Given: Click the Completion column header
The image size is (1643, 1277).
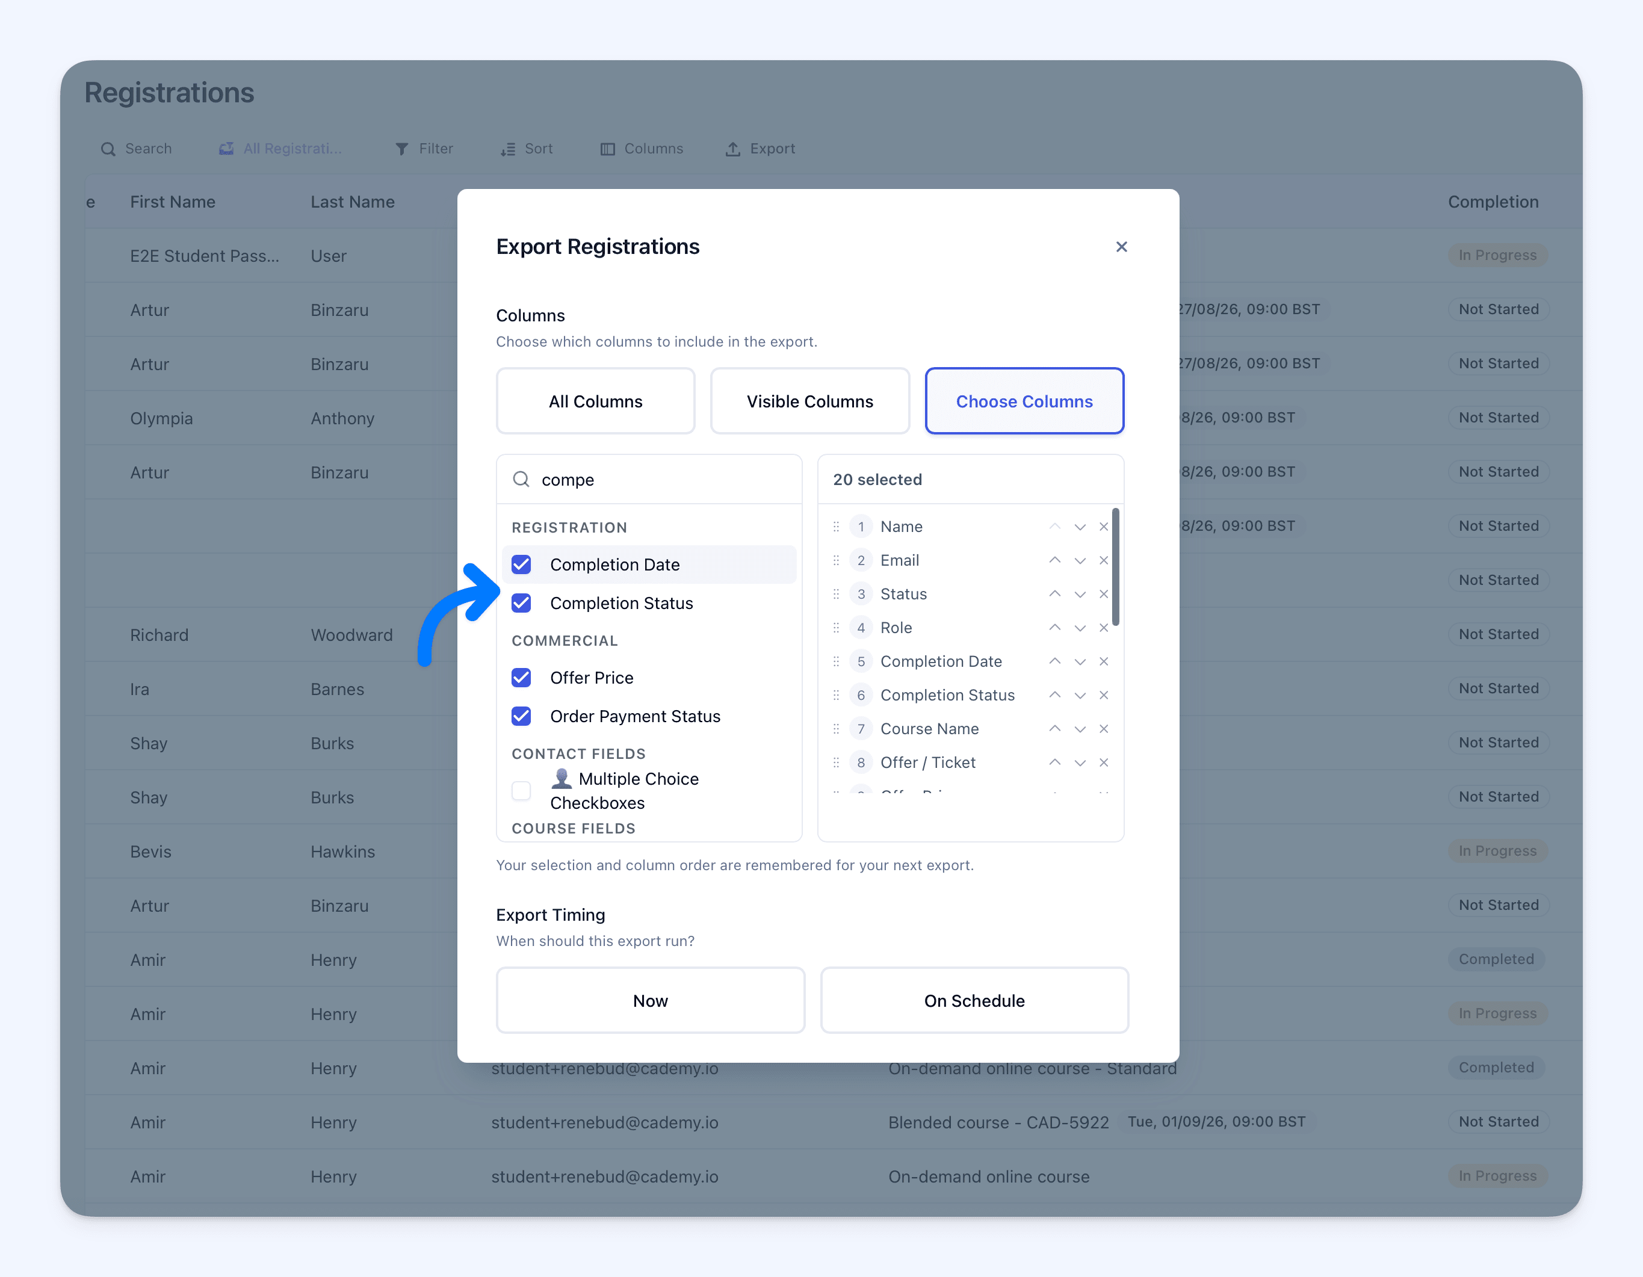Looking at the screenshot, I should click(x=1493, y=202).
